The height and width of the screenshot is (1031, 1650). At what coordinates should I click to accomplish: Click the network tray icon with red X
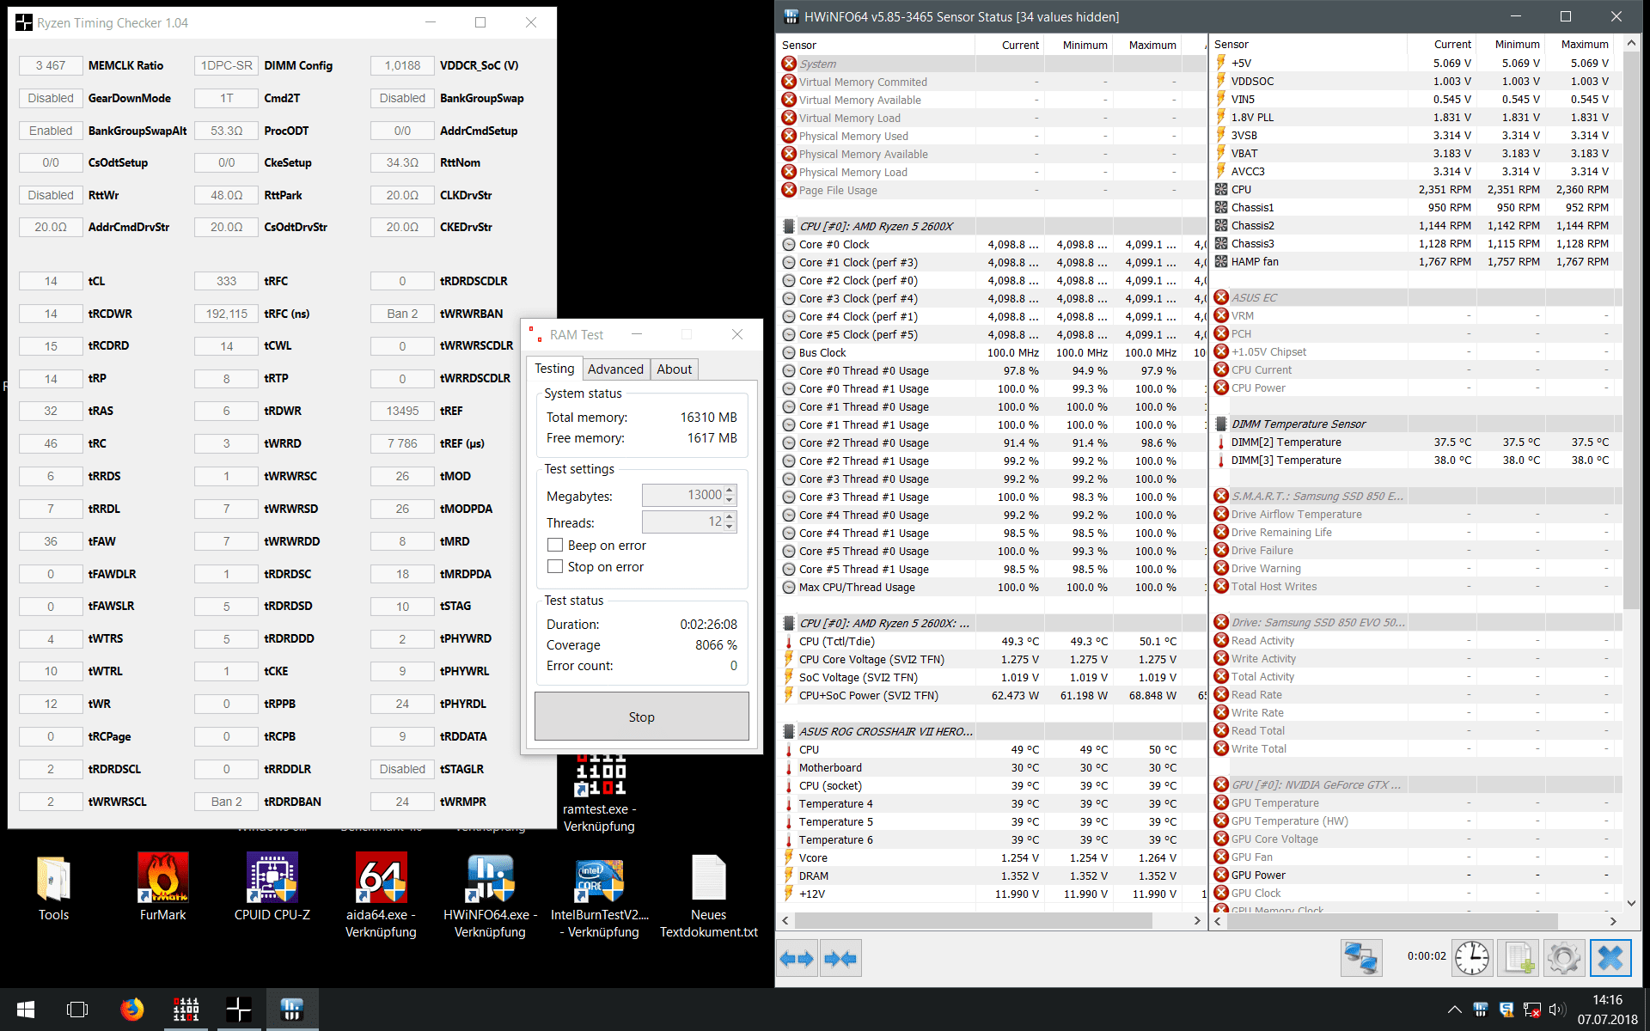(1531, 1010)
